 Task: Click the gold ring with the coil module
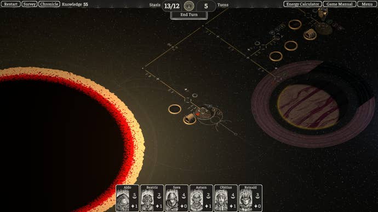point(310,34)
